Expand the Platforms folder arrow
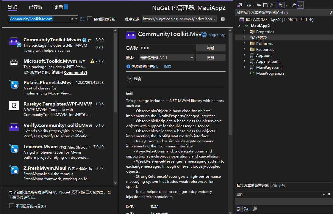The height and width of the screenshot is (214, 333). pos(244,43)
